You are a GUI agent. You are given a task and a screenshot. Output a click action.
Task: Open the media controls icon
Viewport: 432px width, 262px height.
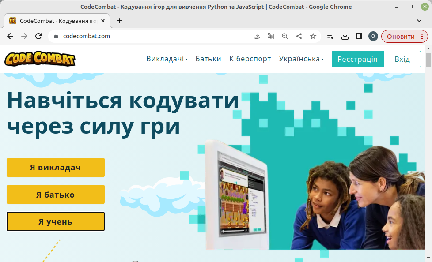[331, 36]
